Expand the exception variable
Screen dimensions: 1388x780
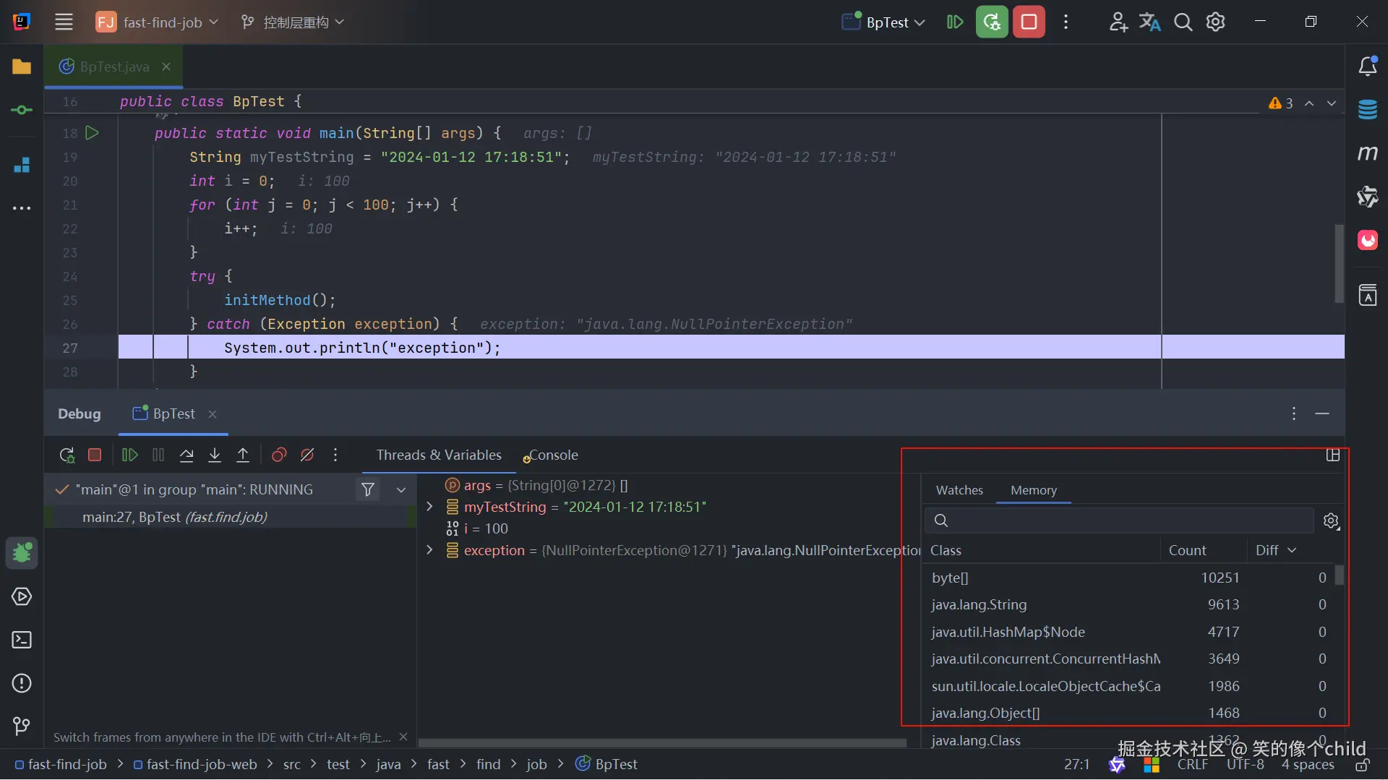(429, 550)
